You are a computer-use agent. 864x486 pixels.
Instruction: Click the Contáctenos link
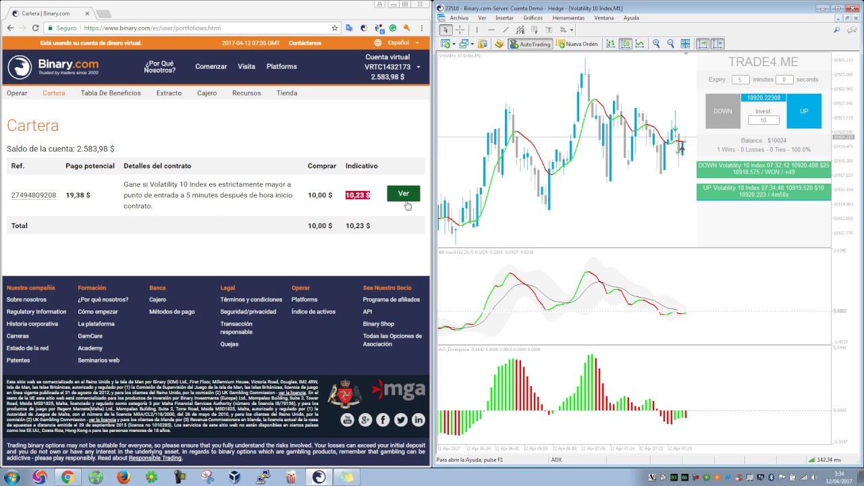(305, 43)
